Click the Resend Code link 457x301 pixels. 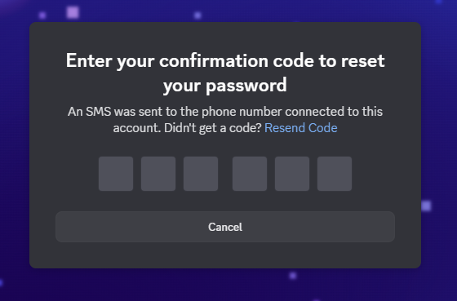click(301, 128)
